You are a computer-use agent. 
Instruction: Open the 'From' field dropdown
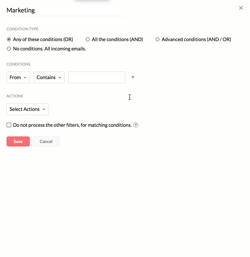click(18, 77)
